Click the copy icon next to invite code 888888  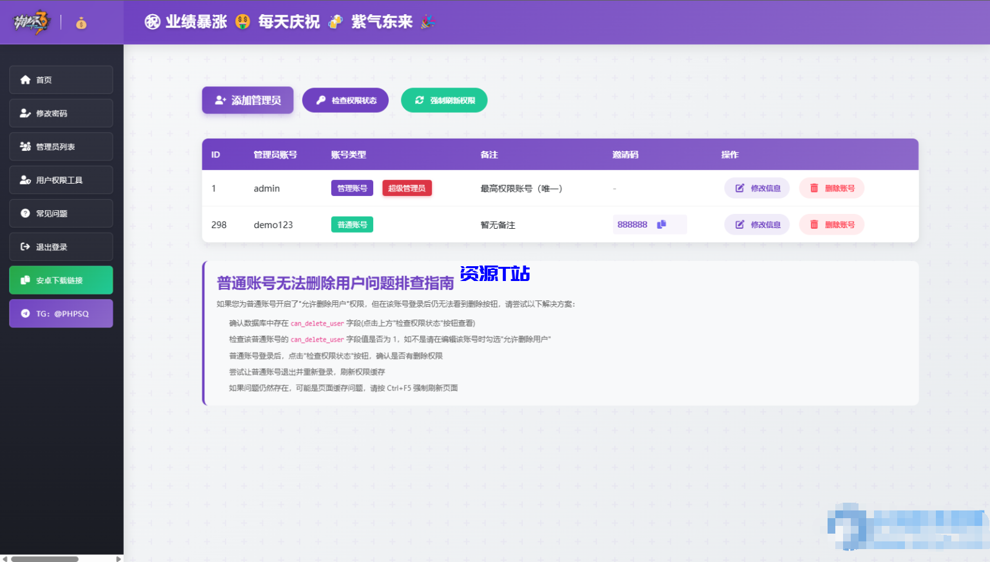tap(661, 224)
